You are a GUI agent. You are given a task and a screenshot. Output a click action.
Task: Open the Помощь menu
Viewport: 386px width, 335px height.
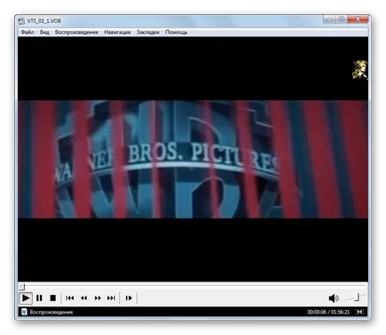(x=176, y=32)
